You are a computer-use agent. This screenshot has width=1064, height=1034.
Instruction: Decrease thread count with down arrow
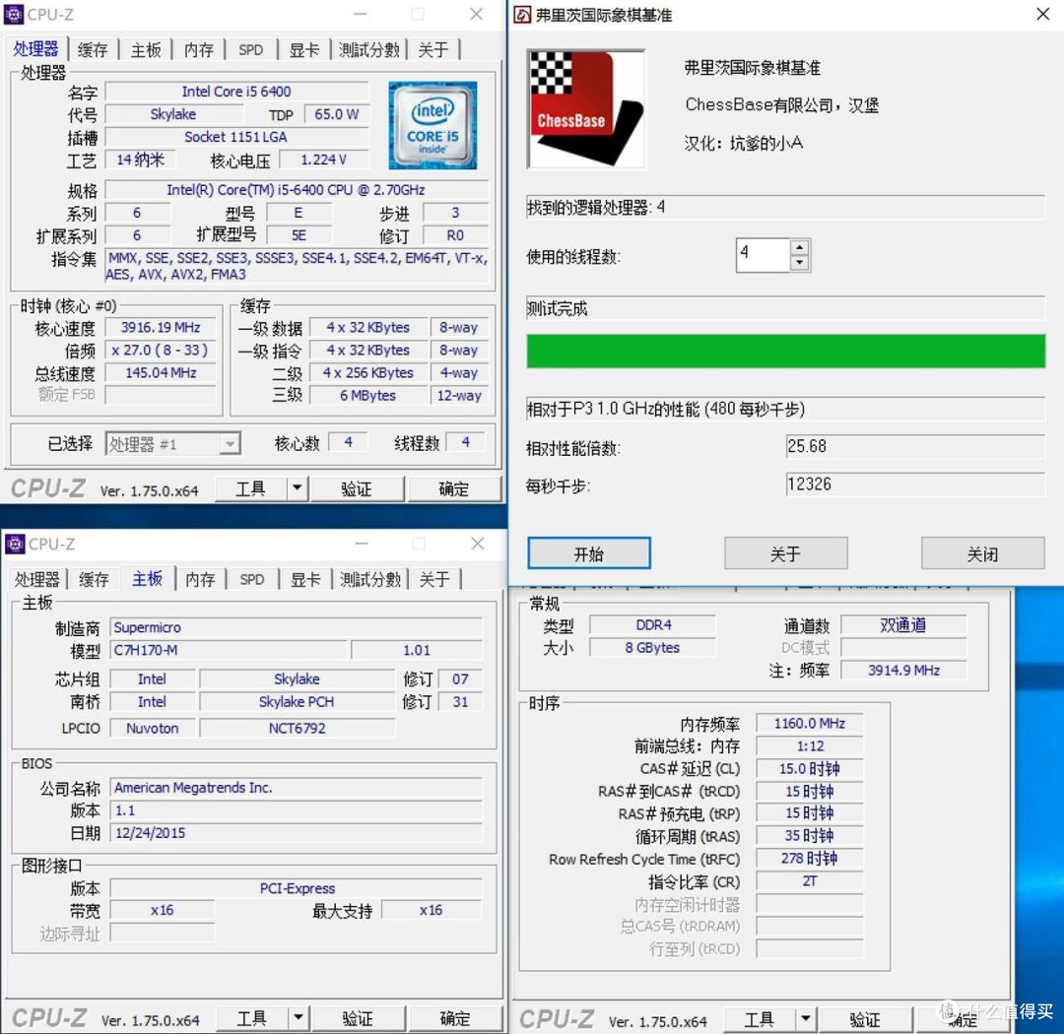point(800,263)
